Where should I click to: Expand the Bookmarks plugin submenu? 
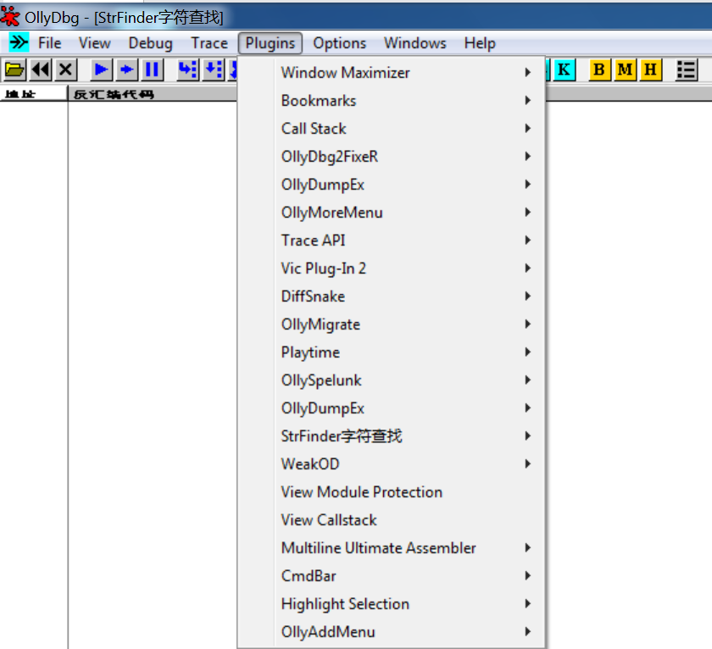point(392,100)
